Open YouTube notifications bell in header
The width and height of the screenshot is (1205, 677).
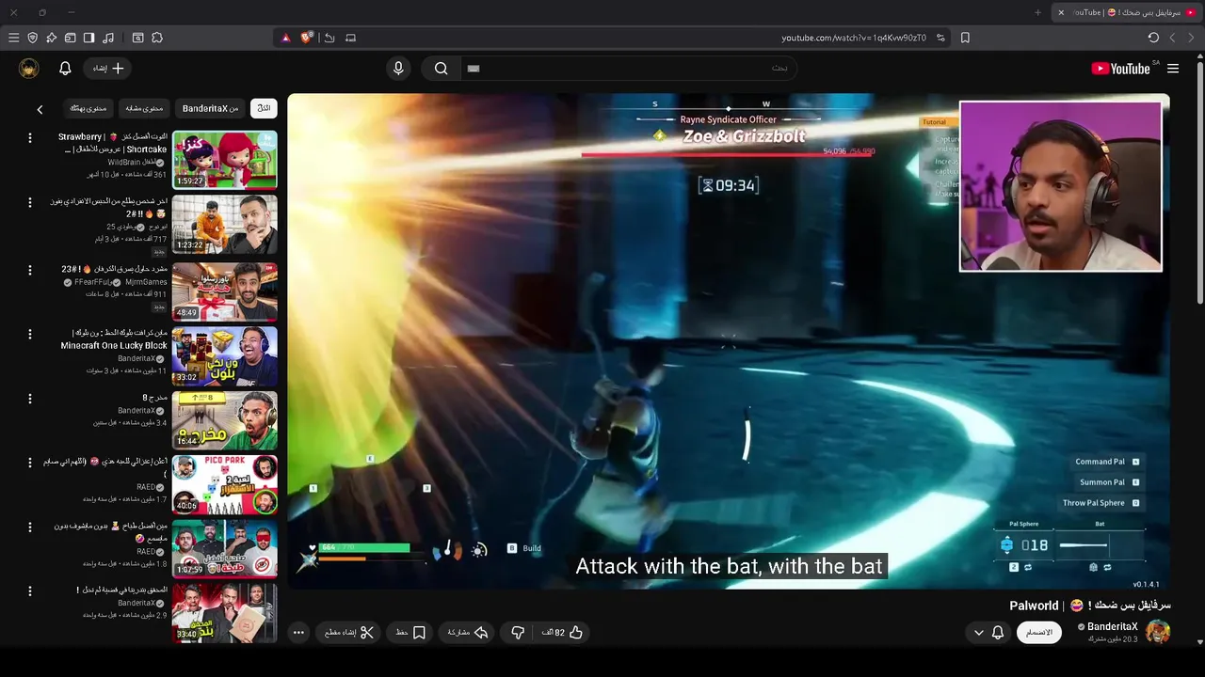pyautogui.click(x=65, y=69)
